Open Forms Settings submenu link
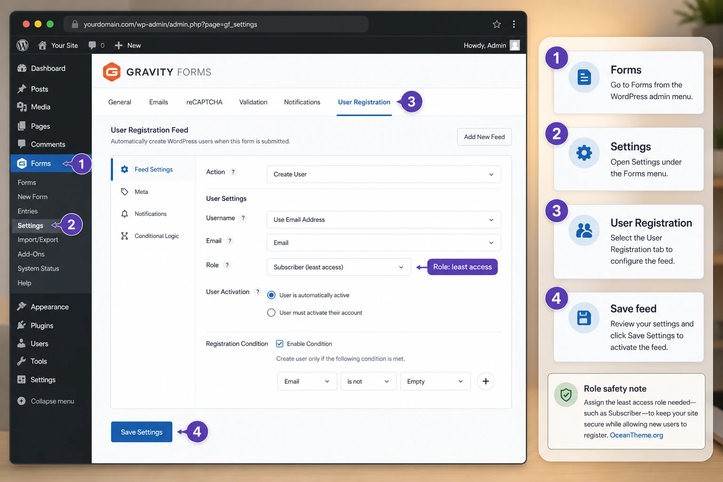This screenshot has height=482, width=723. (31, 225)
